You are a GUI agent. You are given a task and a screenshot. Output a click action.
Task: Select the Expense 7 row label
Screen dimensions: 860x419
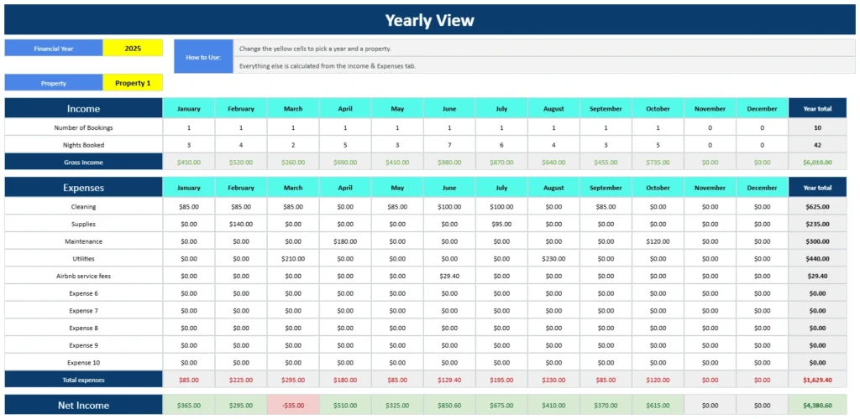pyautogui.click(x=83, y=311)
